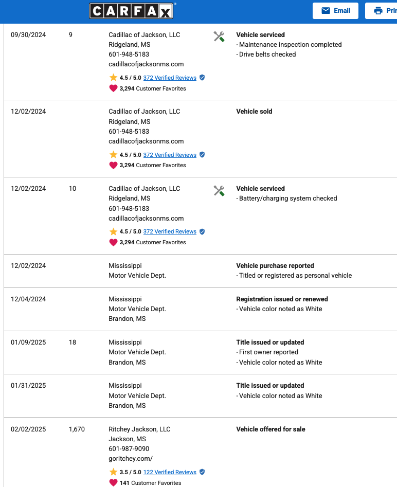Click the verified badge icon in 09/30/2024 row
Screen dimensions: 397x487
pos(202,78)
